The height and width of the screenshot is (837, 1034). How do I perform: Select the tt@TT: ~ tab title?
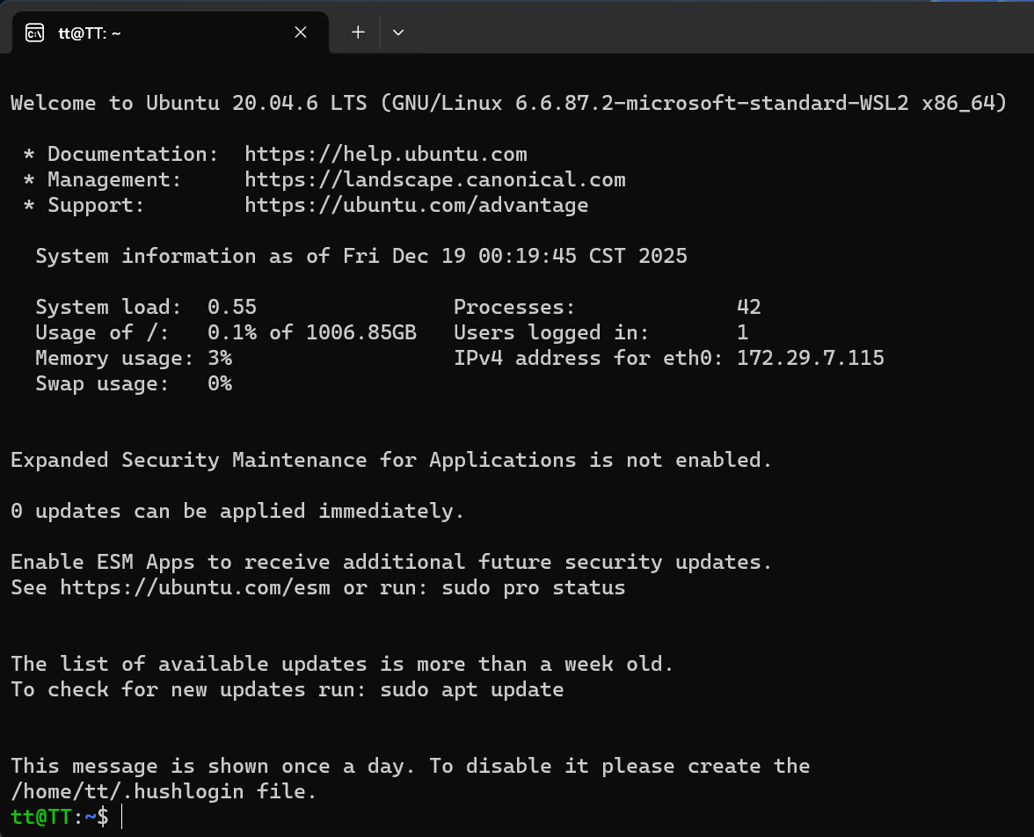[x=89, y=33]
